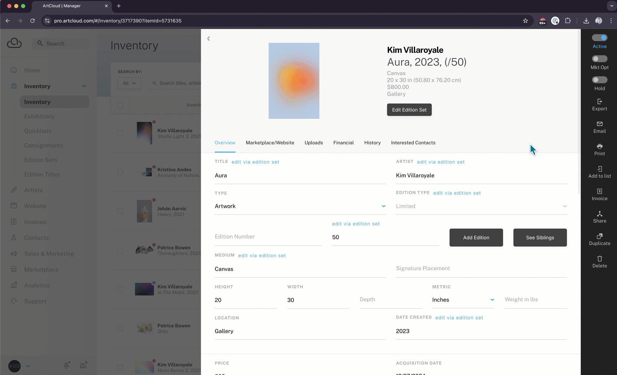Click the Share icon
617x375 pixels.
pyautogui.click(x=600, y=214)
